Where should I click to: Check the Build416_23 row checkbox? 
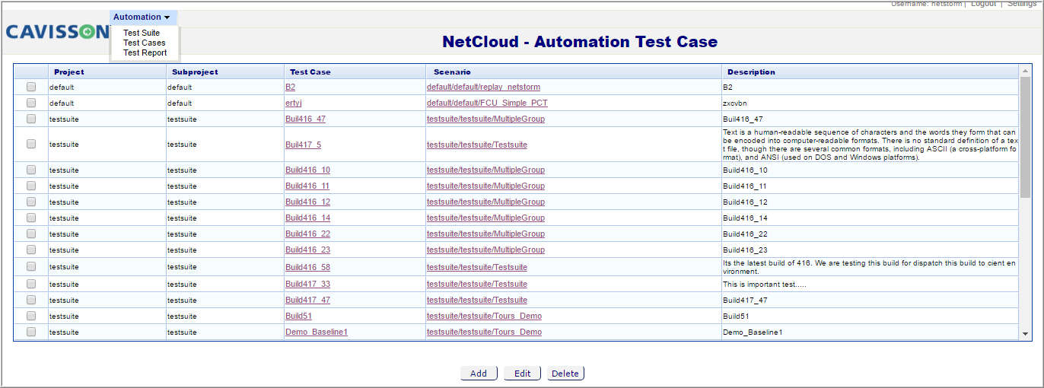pos(31,250)
